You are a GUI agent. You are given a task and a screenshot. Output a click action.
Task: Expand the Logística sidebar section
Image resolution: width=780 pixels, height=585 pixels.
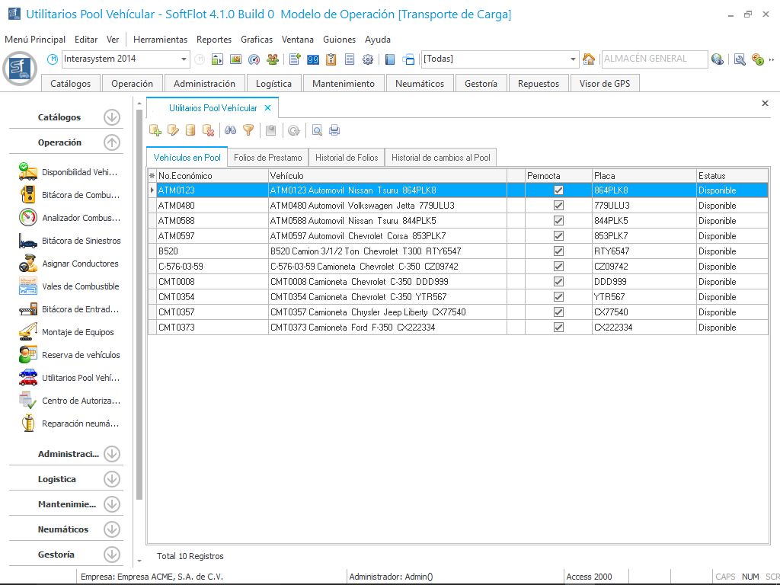tap(112, 479)
